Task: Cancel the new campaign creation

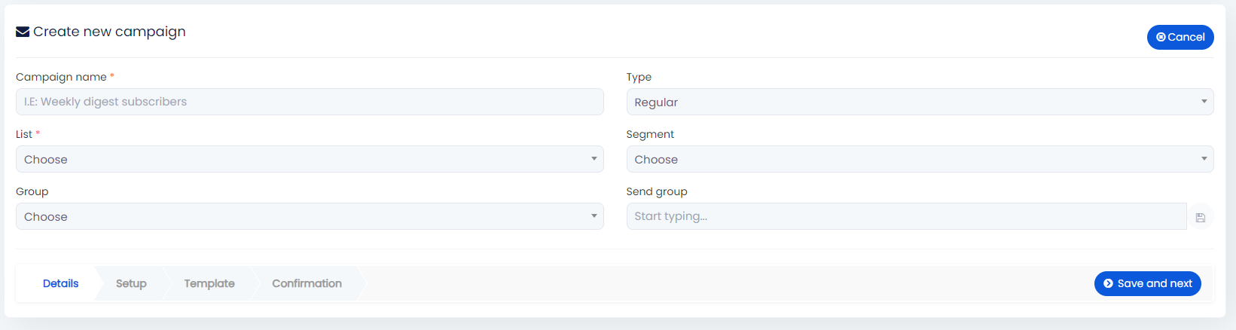Action: pyautogui.click(x=1180, y=37)
